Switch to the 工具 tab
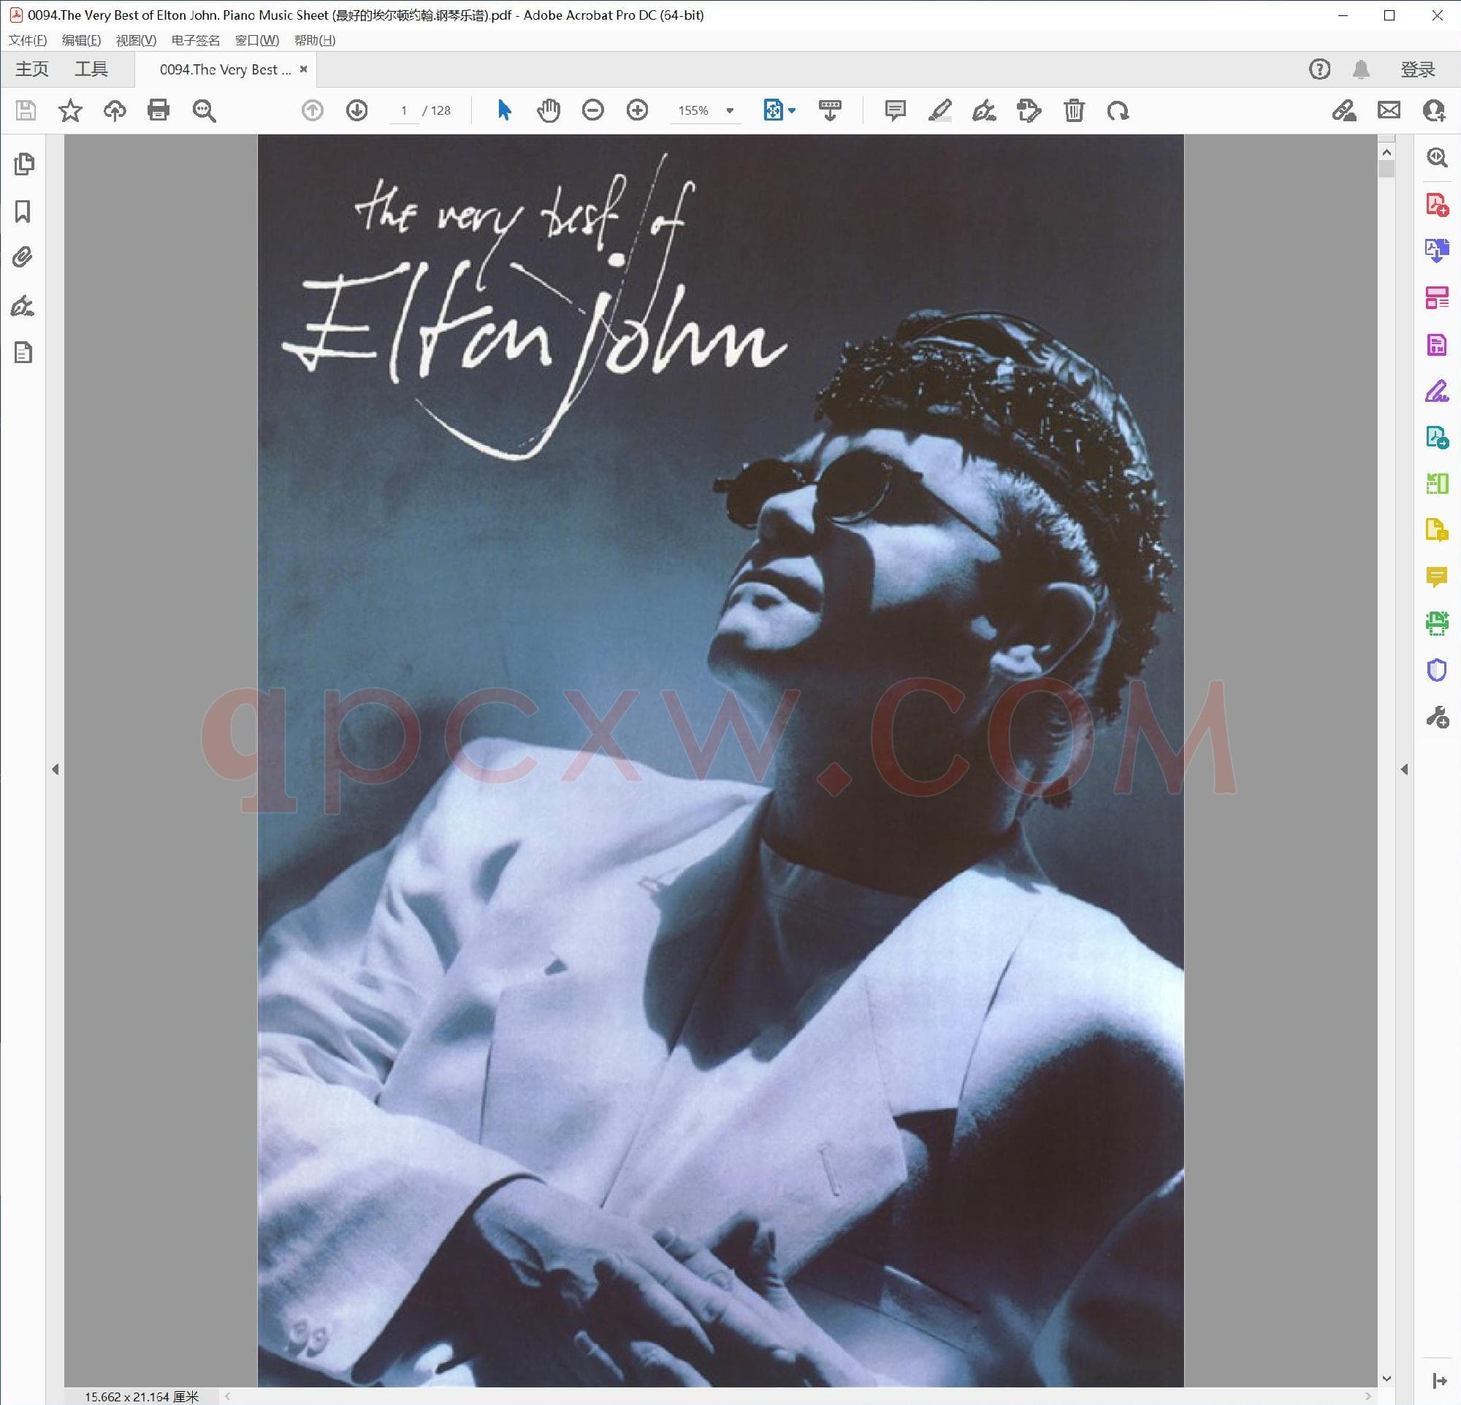The width and height of the screenshot is (1461, 1405). (x=91, y=69)
